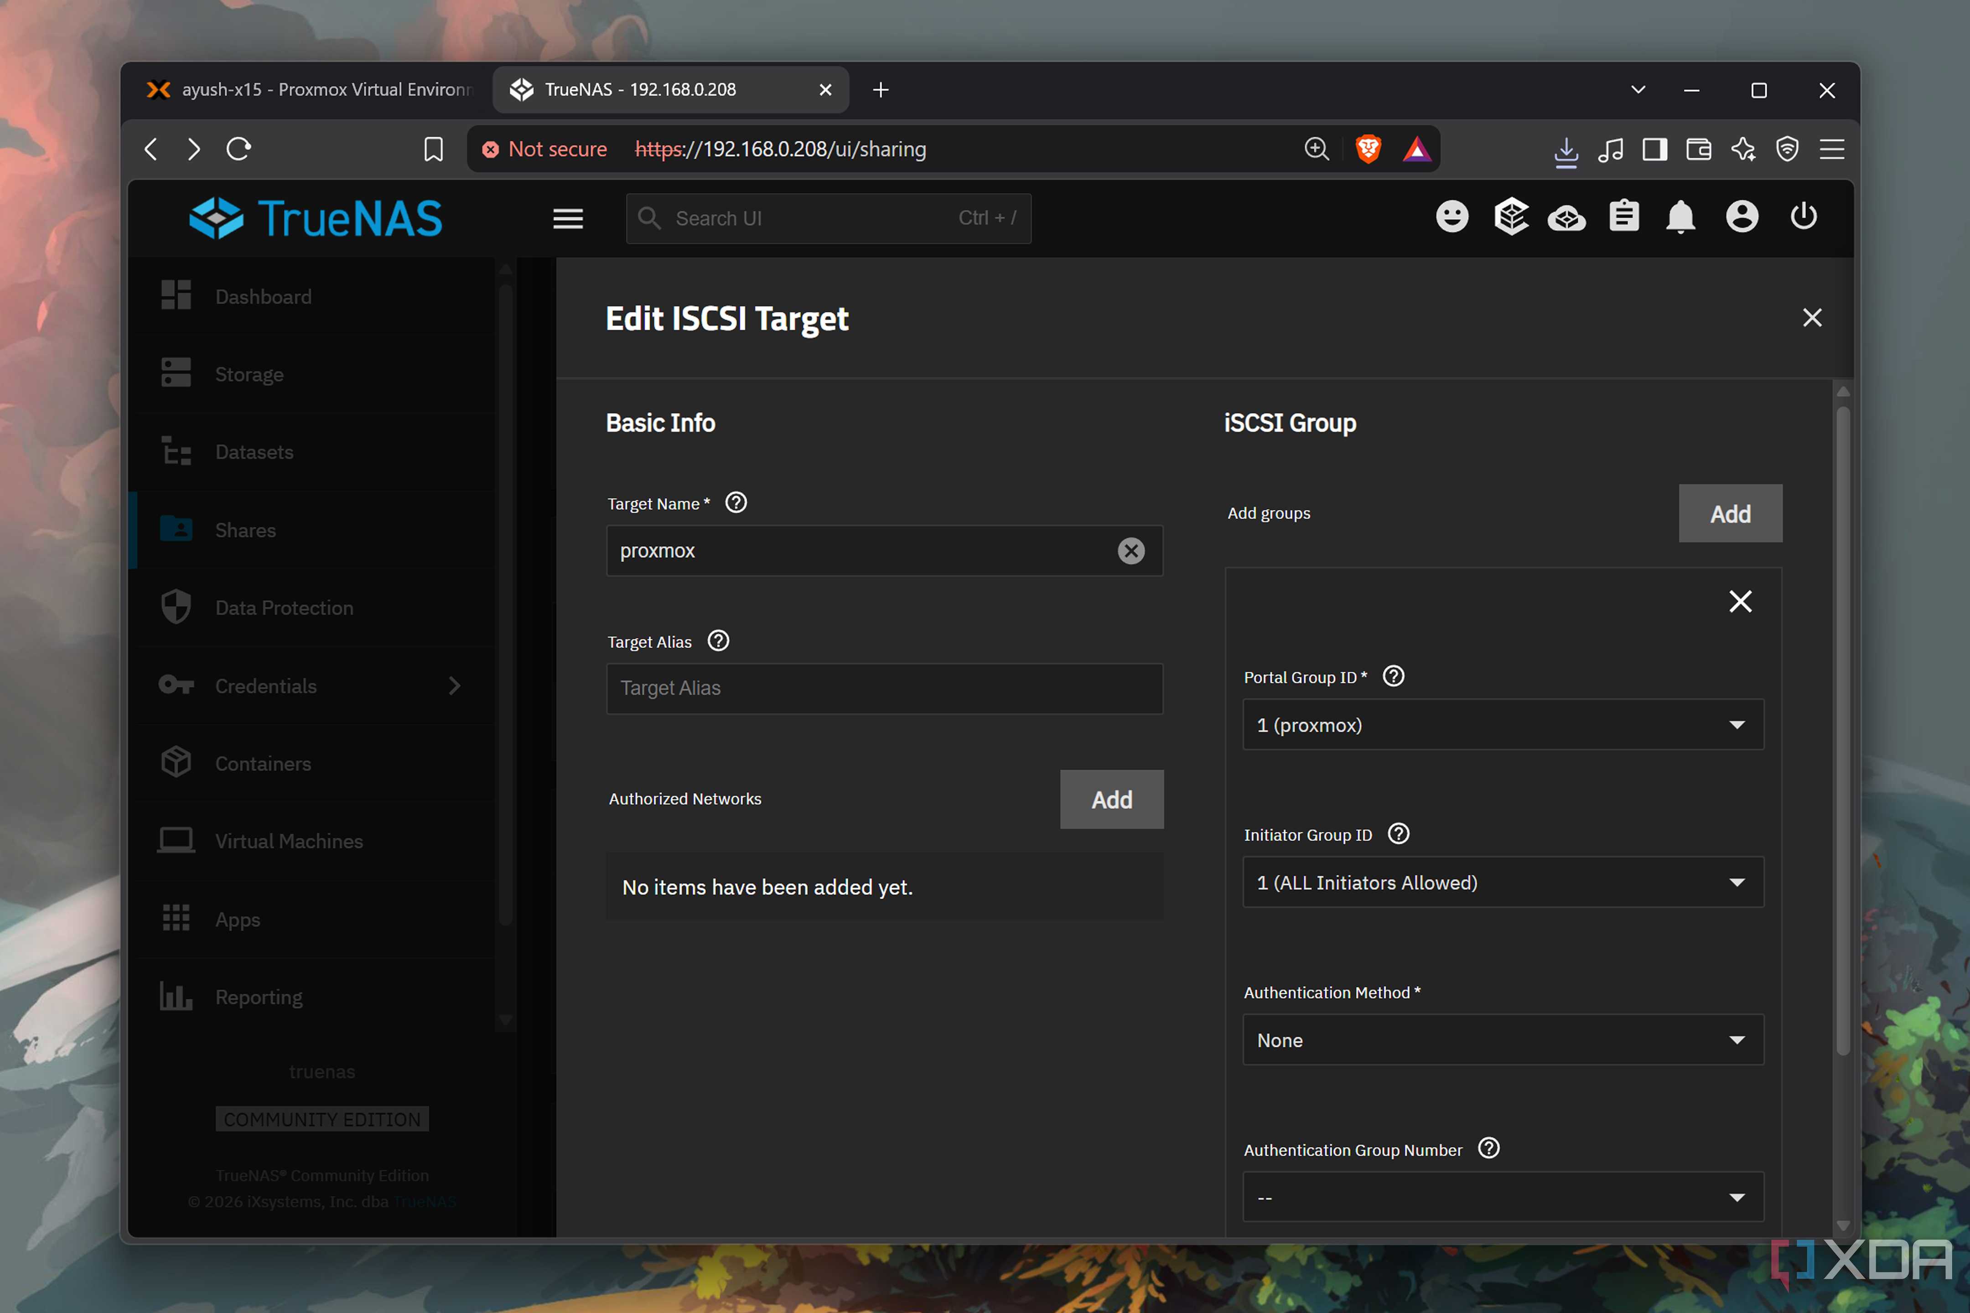Show help for Target Name
This screenshot has height=1313, width=1970.
[x=736, y=502]
